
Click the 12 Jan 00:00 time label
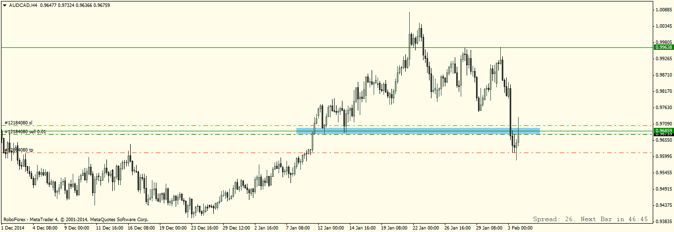pyautogui.click(x=332, y=228)
